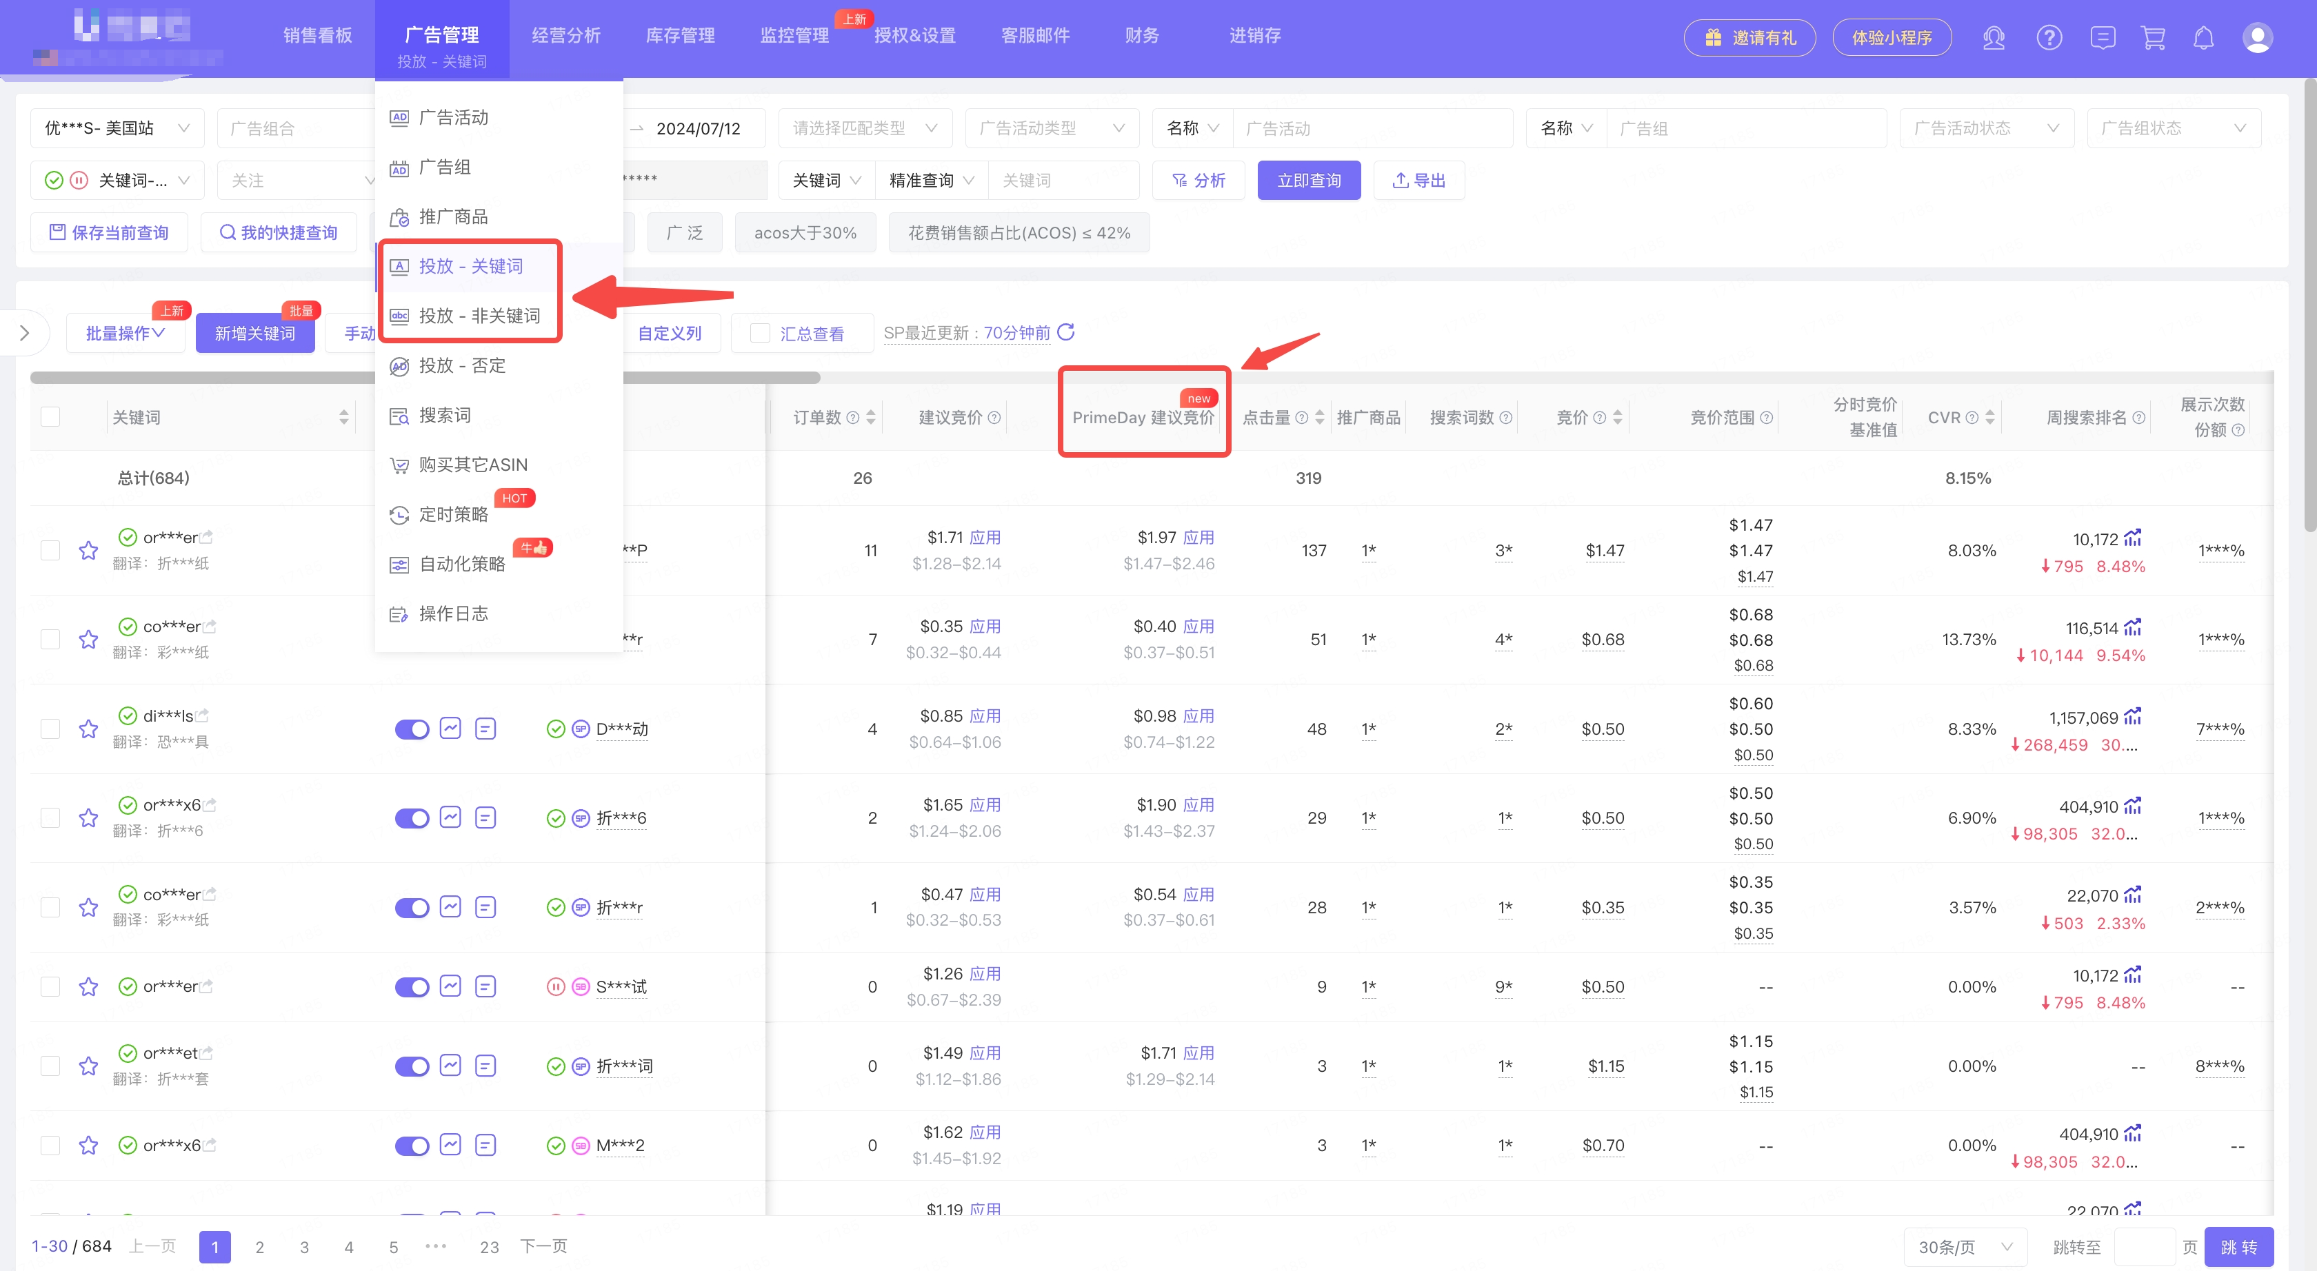The height and width of the screenshot is (1271, 2317).
Task: Open trend chart icon in D***动 row
Action: [x=450, y=728]
